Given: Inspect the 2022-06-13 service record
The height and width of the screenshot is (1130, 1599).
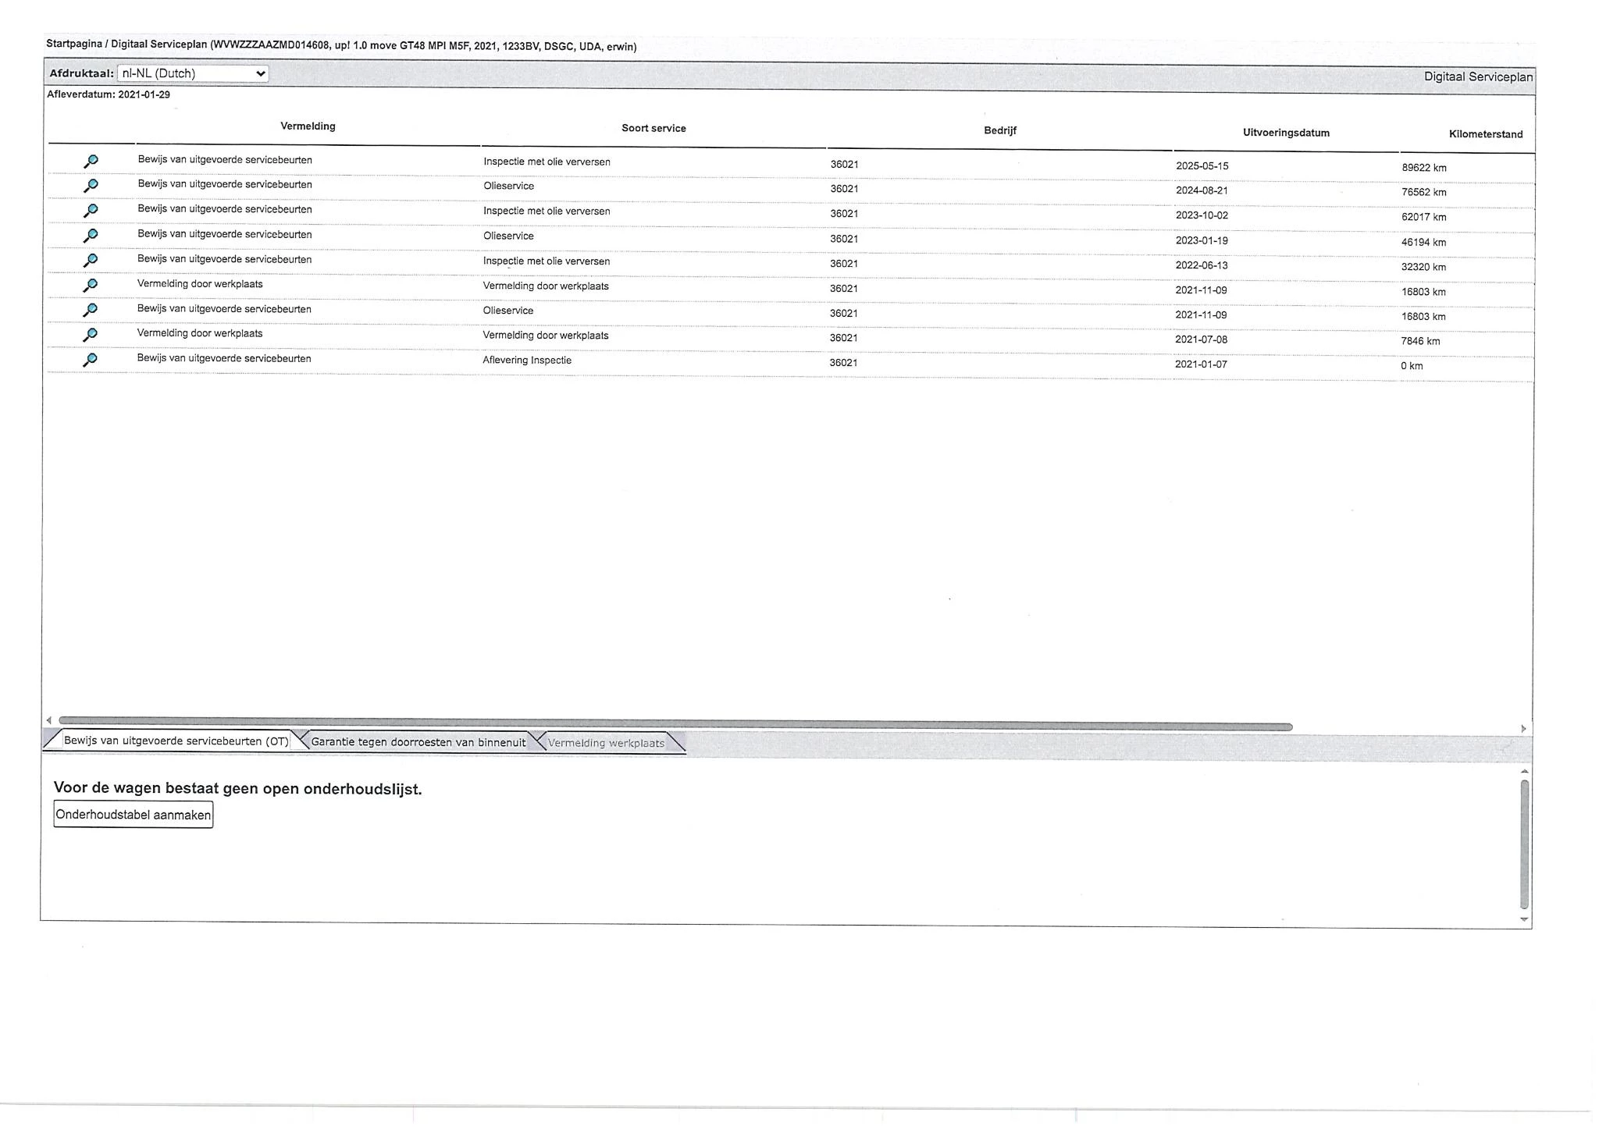Looking at the screenshot, I should point(91,261).
